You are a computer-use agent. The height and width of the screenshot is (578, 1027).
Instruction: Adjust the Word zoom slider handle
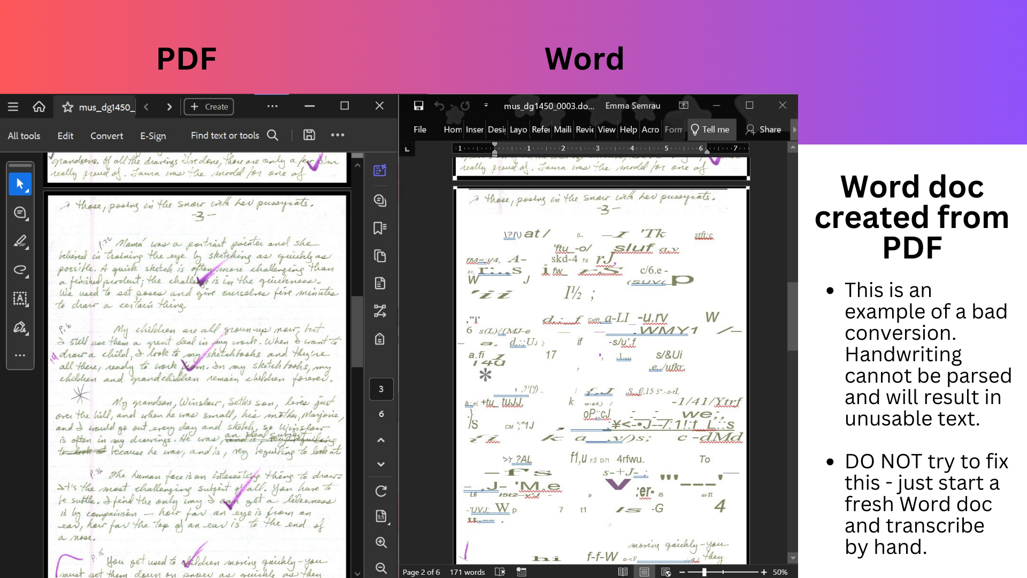pos(704,572)
